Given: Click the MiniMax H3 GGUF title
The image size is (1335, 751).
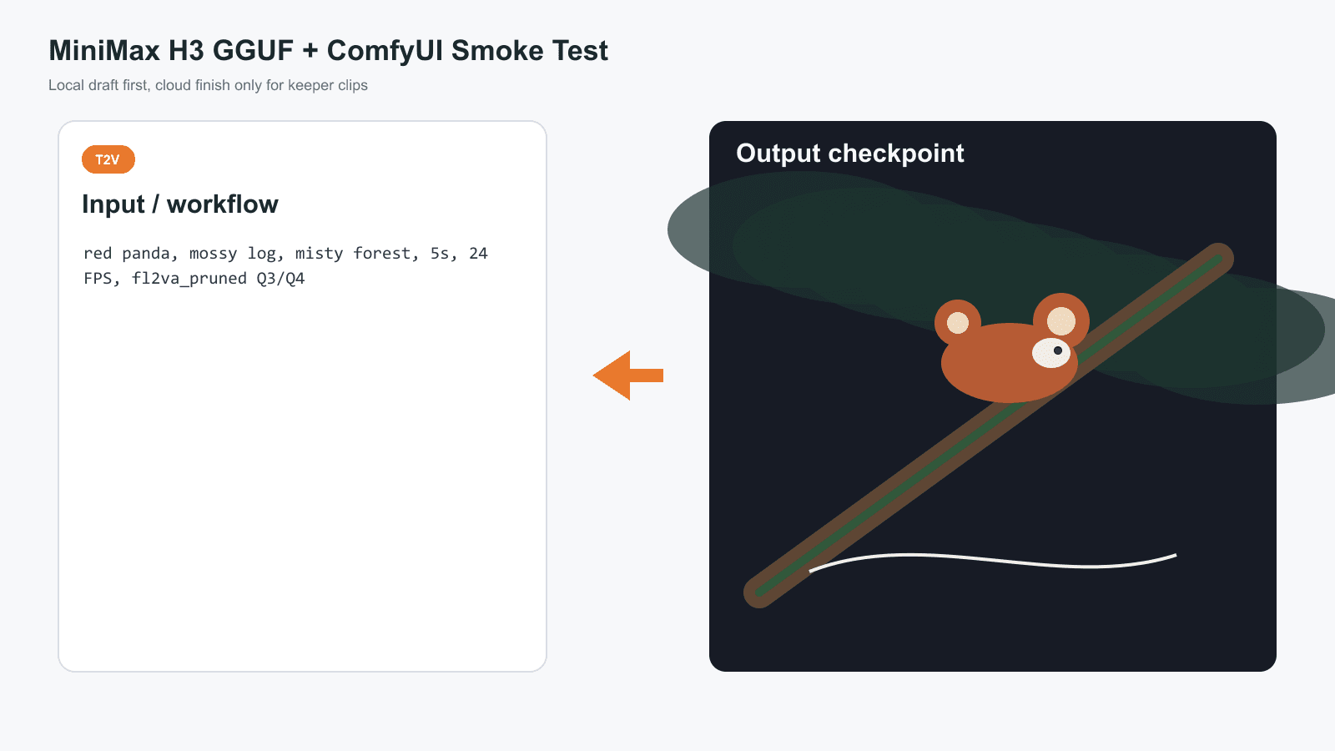Looking at the screenshot, I should click(x=328, y=51).
